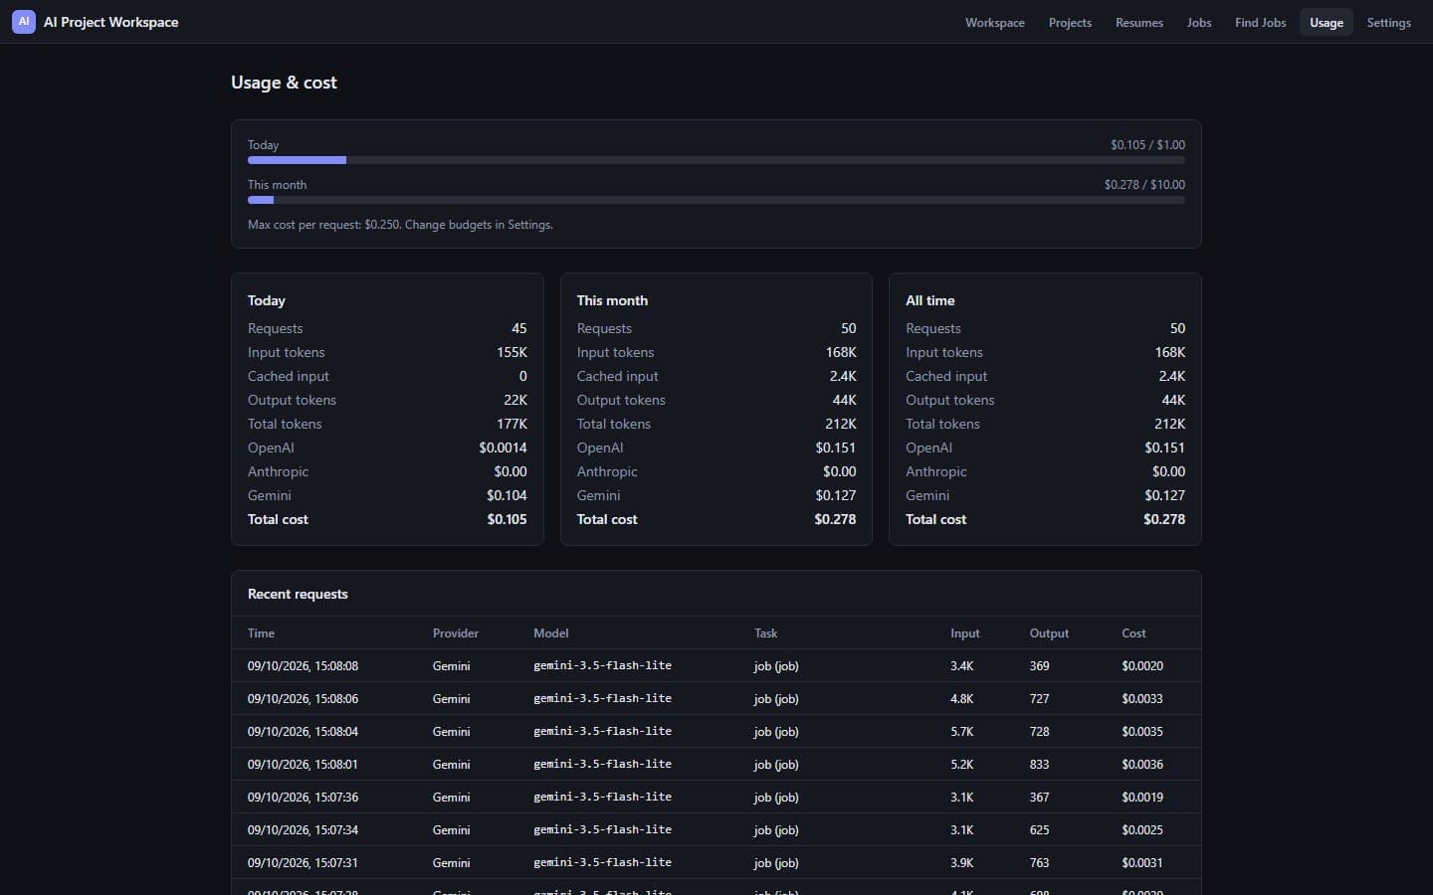Viewport: 1433px width, 895px height.
Task: Click the Today card's OpenAI cost $0.0014
Action: pos(503,447)
